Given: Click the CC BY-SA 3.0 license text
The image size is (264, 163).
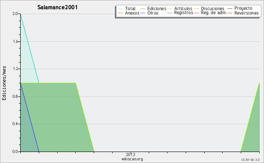Looking at the screenshot, I should (250, 159).
